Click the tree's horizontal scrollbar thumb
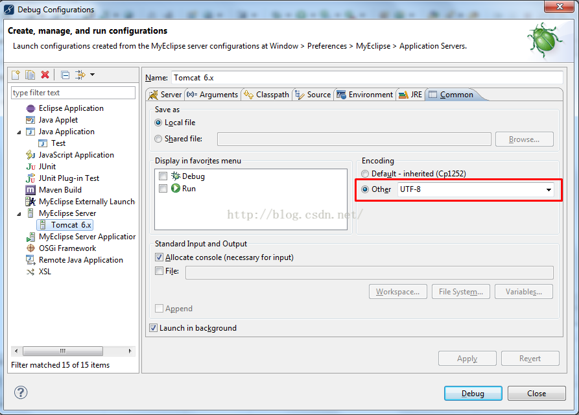 (63, 351)
